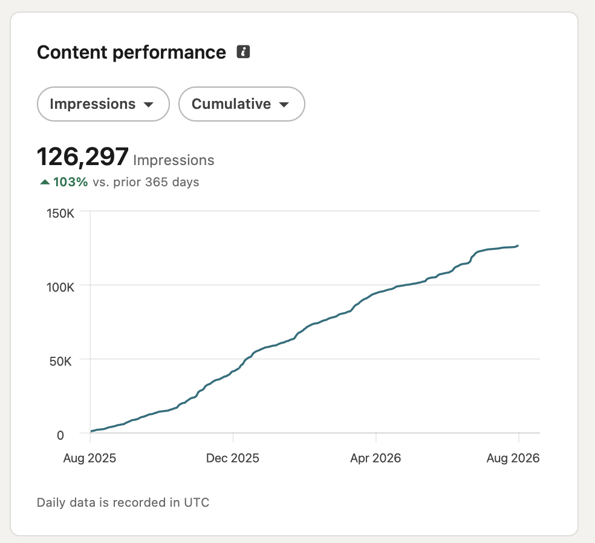Click the Apr 2026 axis label

coord(376,458)
